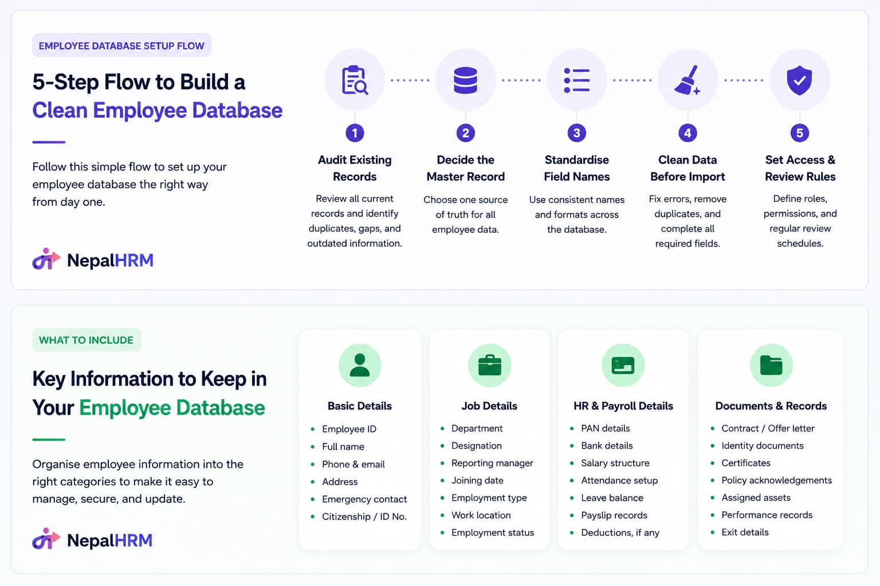Click the 'Job Details' card heading
This screenshot has height=586, width=880.
489,406
